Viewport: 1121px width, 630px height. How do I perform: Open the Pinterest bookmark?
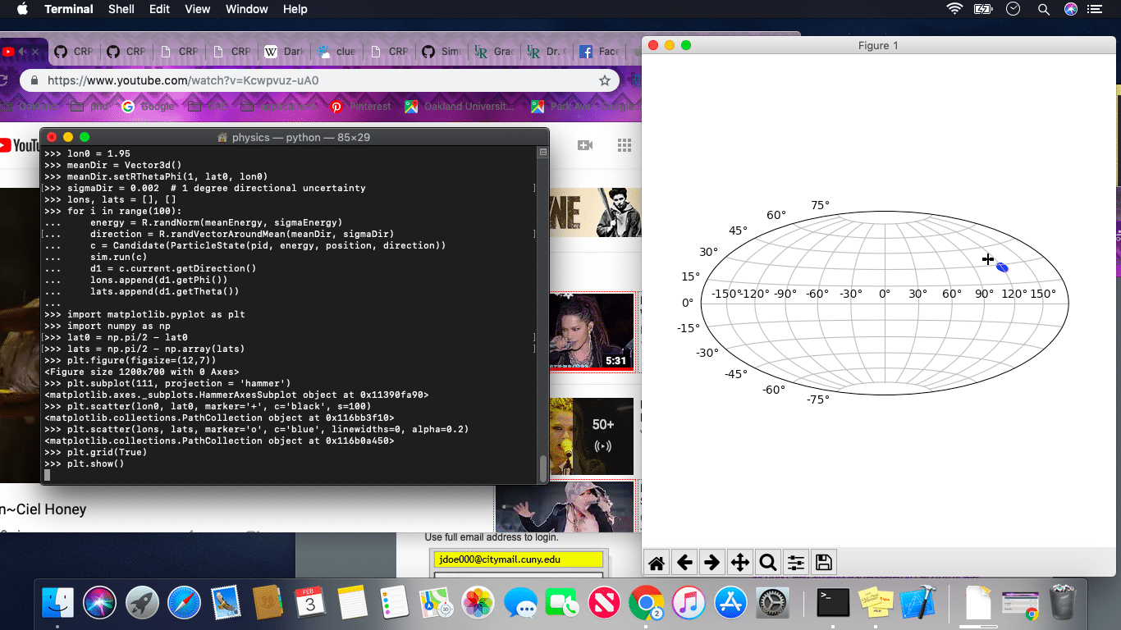(x=361, y=107)
